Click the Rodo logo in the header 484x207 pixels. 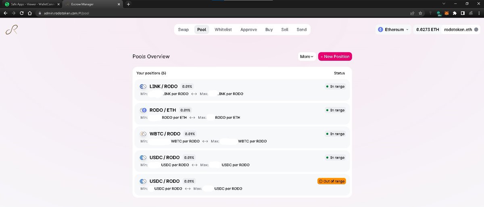[12, 30]
